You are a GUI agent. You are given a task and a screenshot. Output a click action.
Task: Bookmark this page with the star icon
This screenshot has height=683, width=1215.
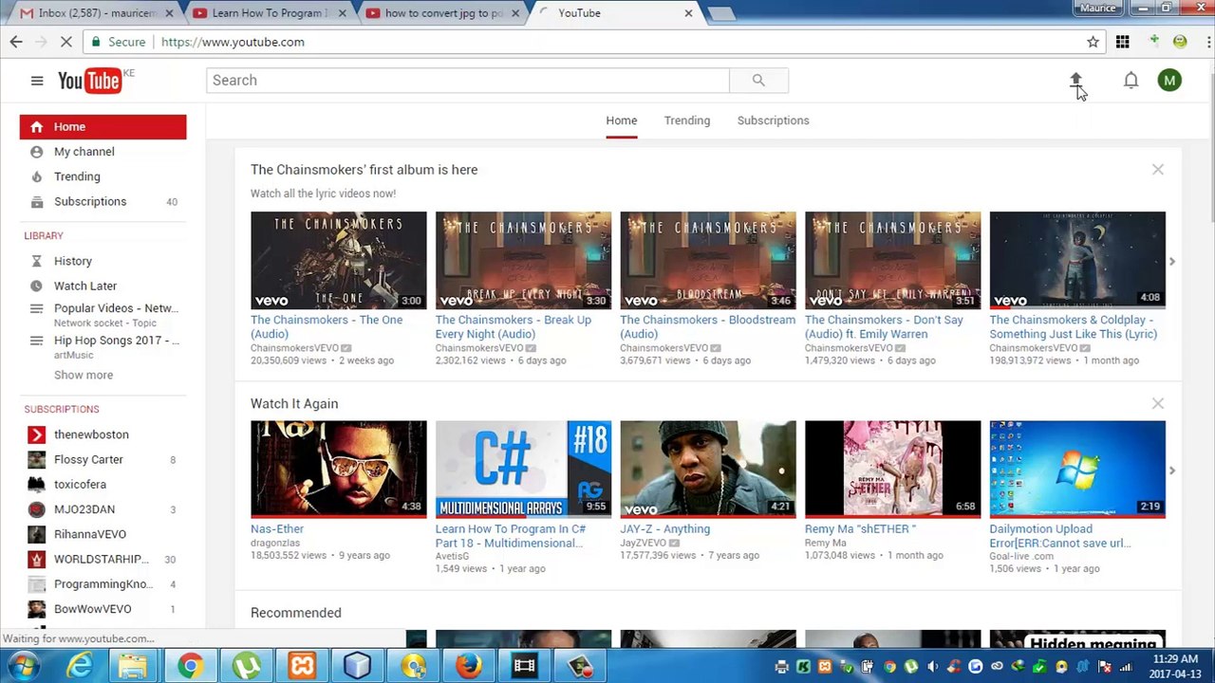click(x=1093, y=42)
